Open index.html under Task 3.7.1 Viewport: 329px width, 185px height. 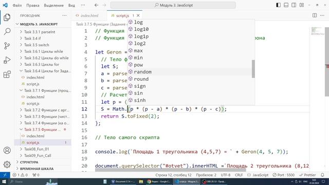(x=35, y=97)
